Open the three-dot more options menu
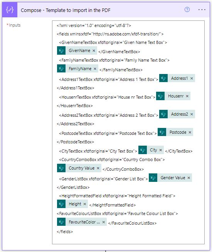The height and width of the screenshot is (252, 212). tap(202, 10)
